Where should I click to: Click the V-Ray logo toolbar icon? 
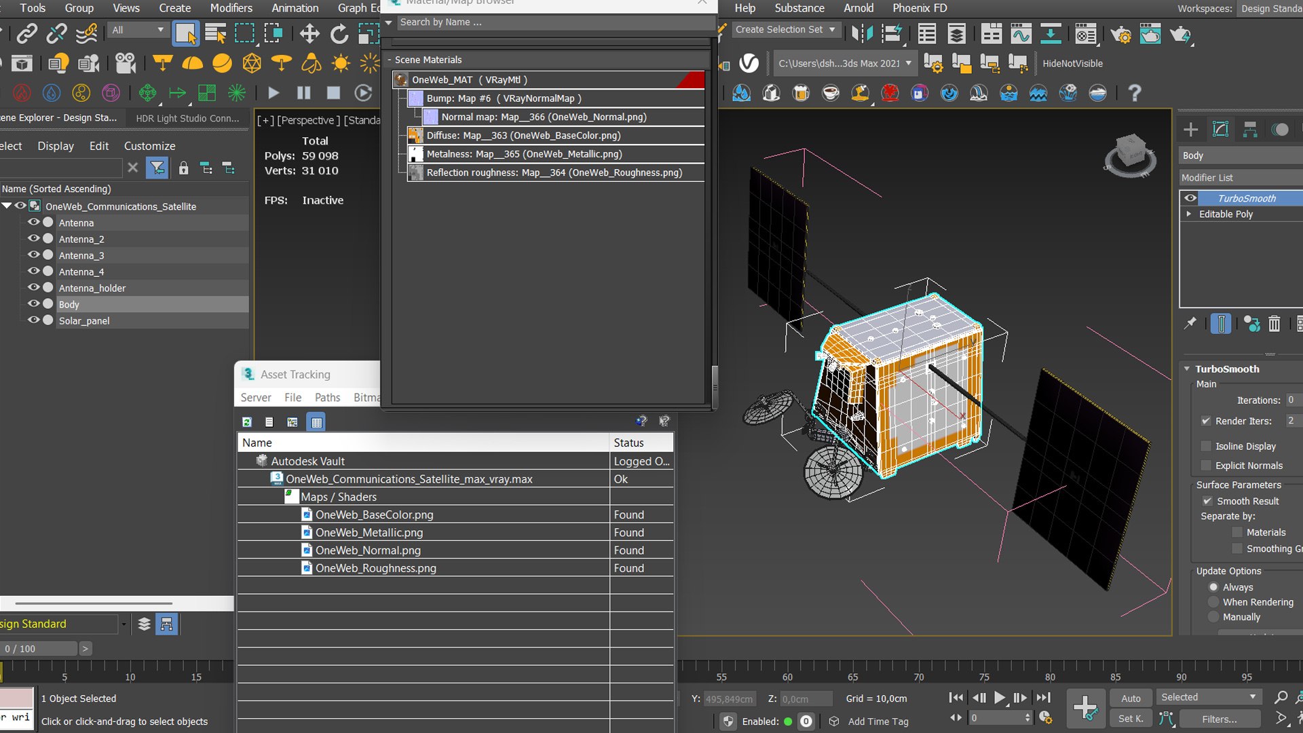[749, 63]
